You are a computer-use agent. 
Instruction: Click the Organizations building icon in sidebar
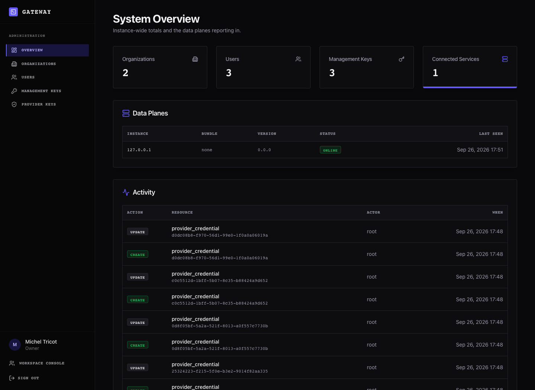tap(14, 64)
